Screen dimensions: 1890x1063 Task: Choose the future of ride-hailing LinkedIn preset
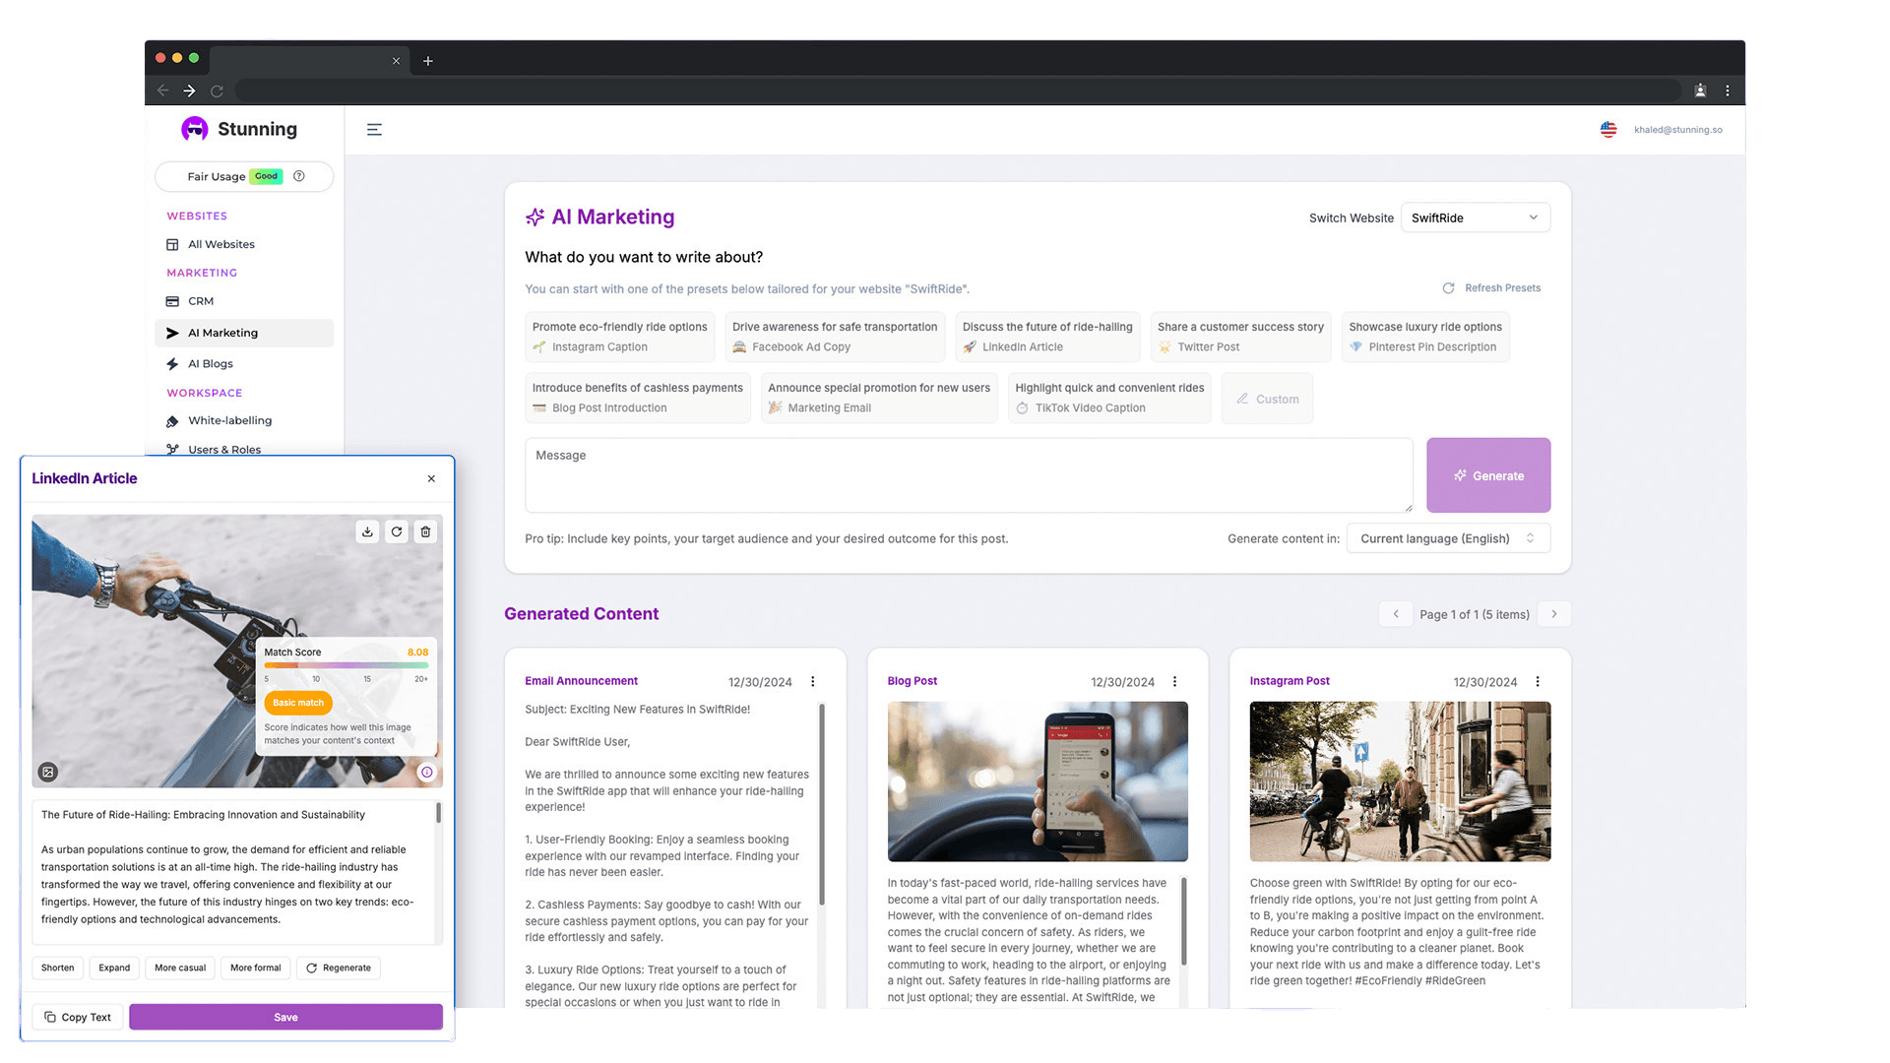point(1047,337)
